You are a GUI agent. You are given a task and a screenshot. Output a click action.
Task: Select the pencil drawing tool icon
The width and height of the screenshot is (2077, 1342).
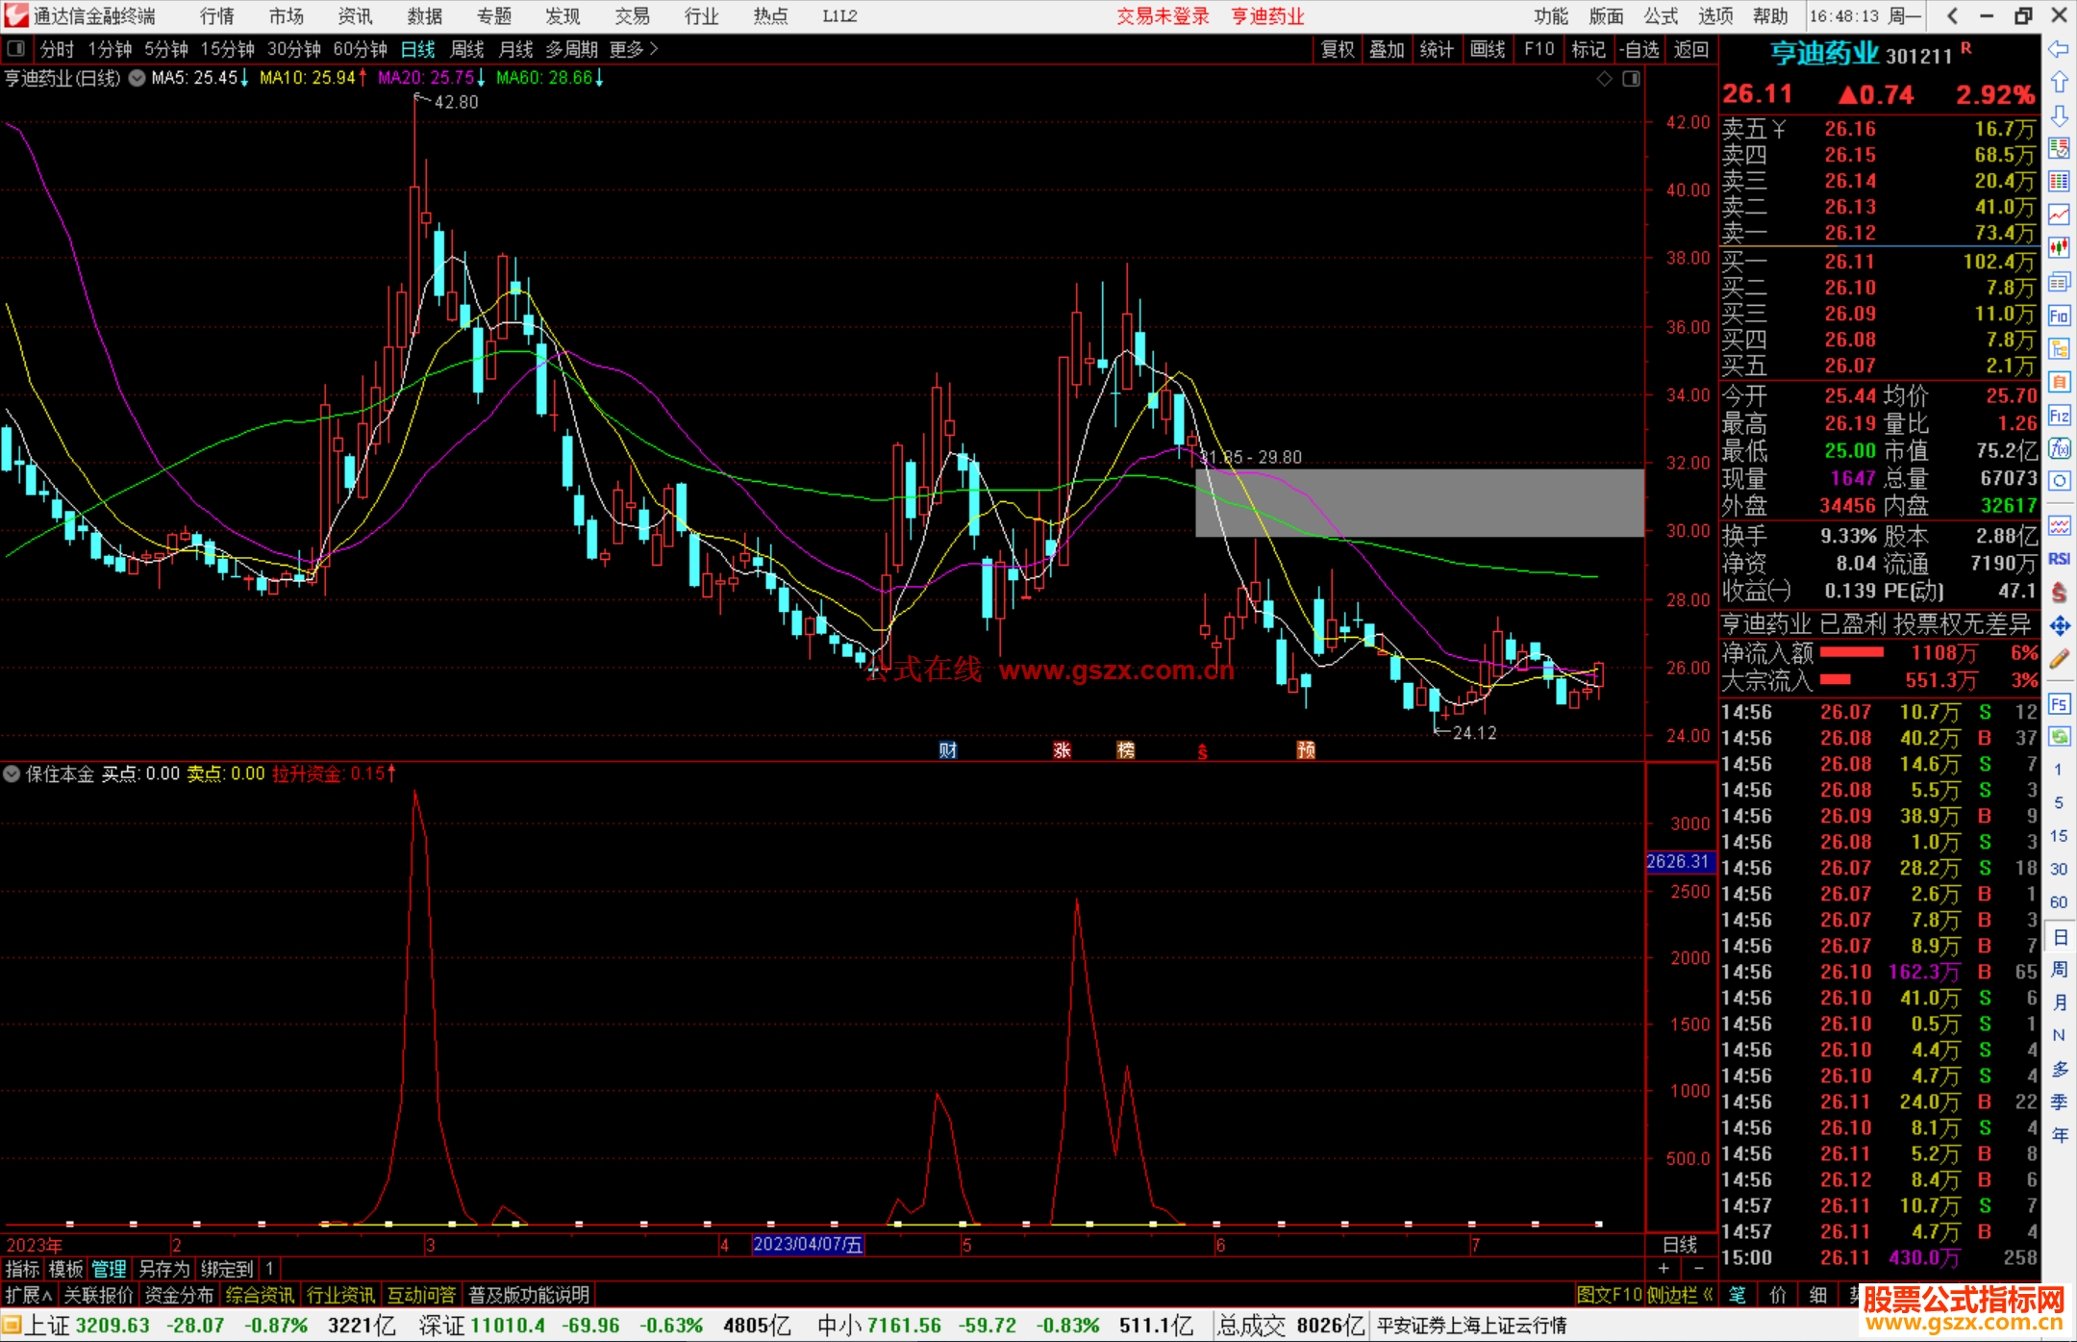click(x=2059, y=660)
